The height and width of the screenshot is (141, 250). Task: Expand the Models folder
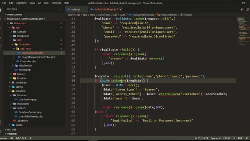(x=21, y=74)
